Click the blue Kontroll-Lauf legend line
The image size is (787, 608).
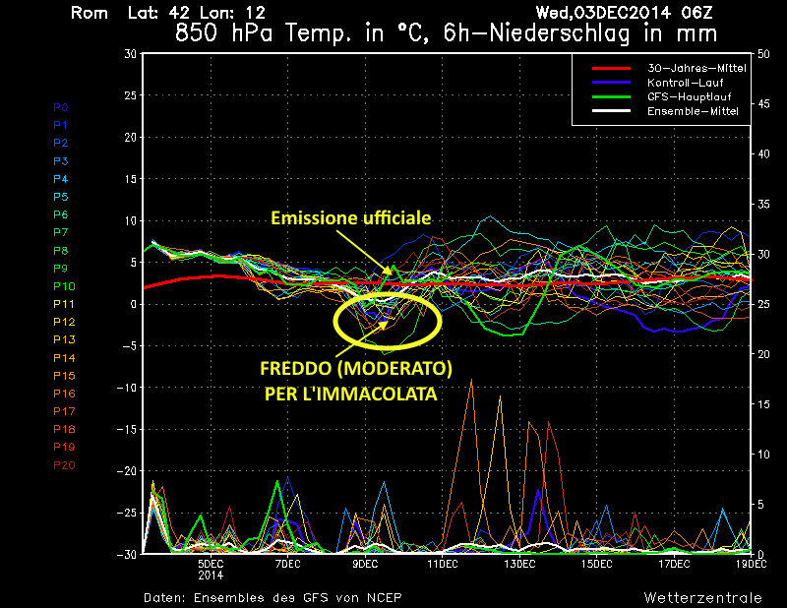pyautogui.click(x=611, y=83)
